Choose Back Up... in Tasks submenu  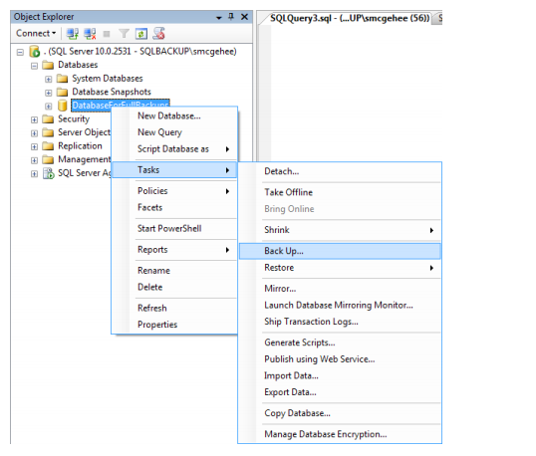tap(340, 251)
